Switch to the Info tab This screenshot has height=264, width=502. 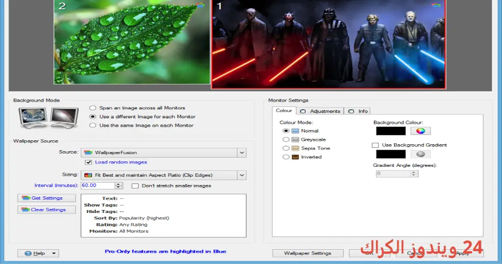point(357,111)
